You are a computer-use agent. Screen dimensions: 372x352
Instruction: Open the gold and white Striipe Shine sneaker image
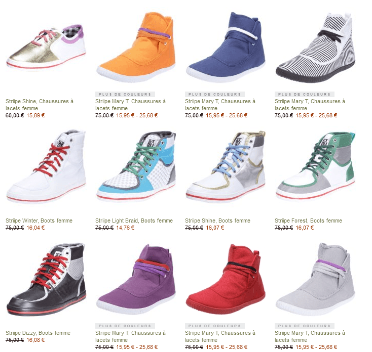point(46,47)
